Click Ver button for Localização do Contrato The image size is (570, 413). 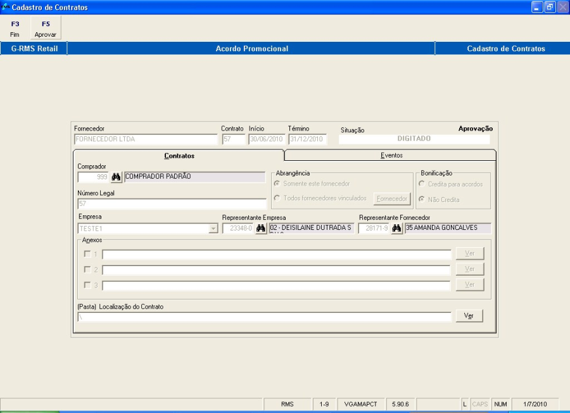(x=469, y=316)
